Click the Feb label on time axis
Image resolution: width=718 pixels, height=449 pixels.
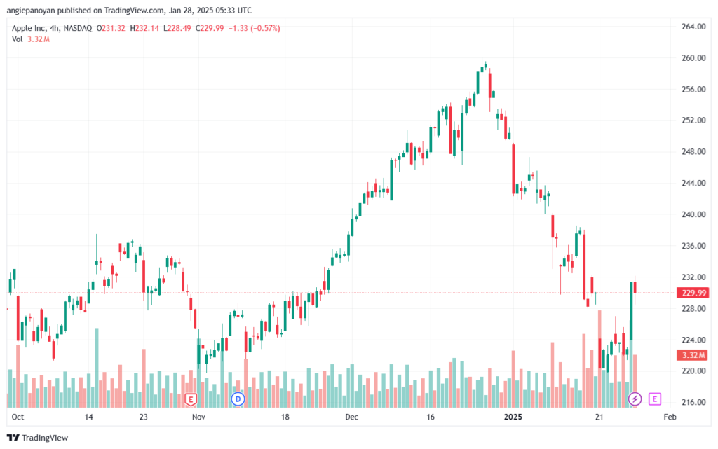pyautogui.click(x=670, y=417)
